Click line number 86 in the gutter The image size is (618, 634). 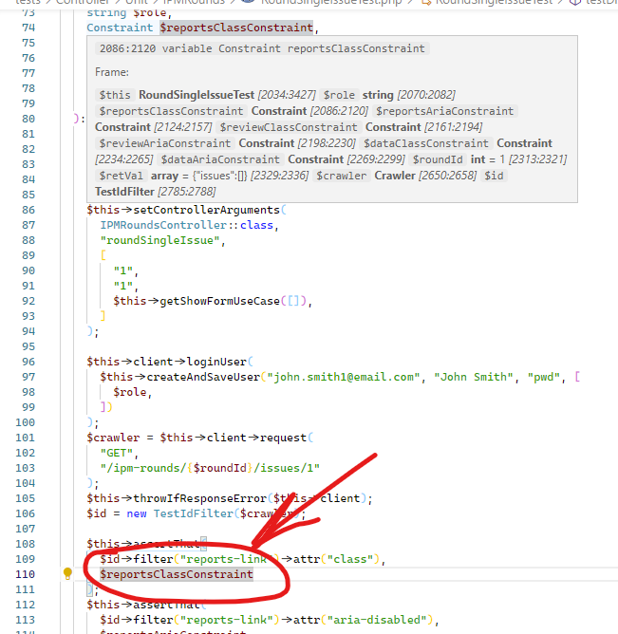(28, 210)
